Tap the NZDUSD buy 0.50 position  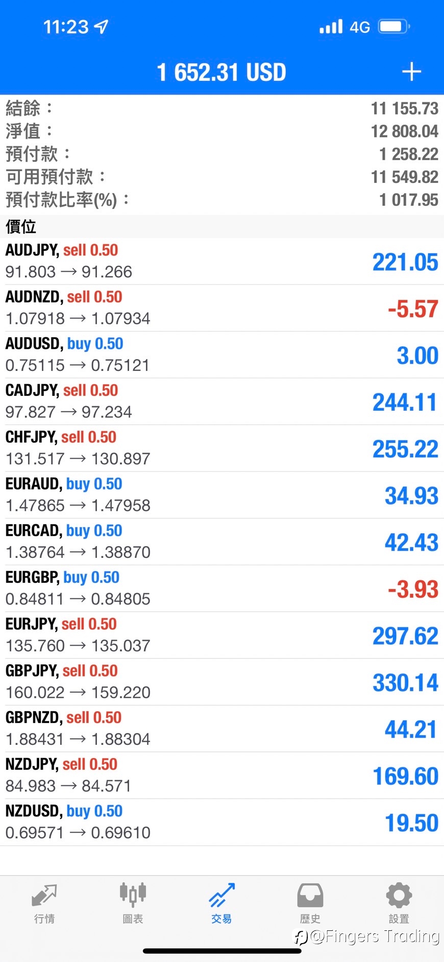pos(222,822)
